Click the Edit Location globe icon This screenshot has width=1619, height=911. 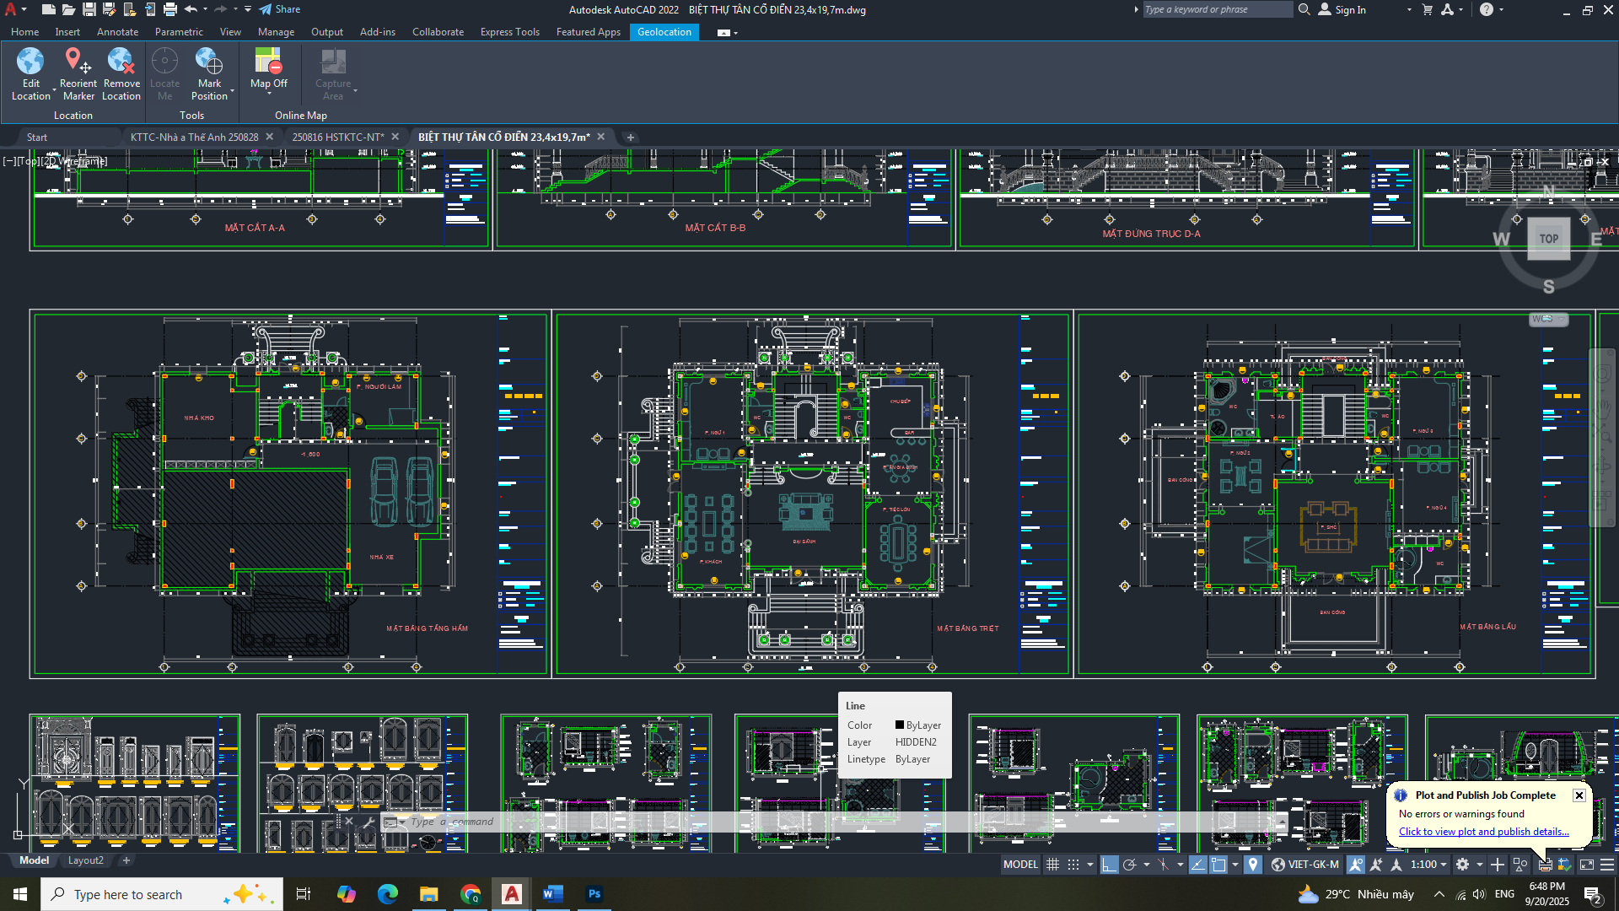(30, 62)
